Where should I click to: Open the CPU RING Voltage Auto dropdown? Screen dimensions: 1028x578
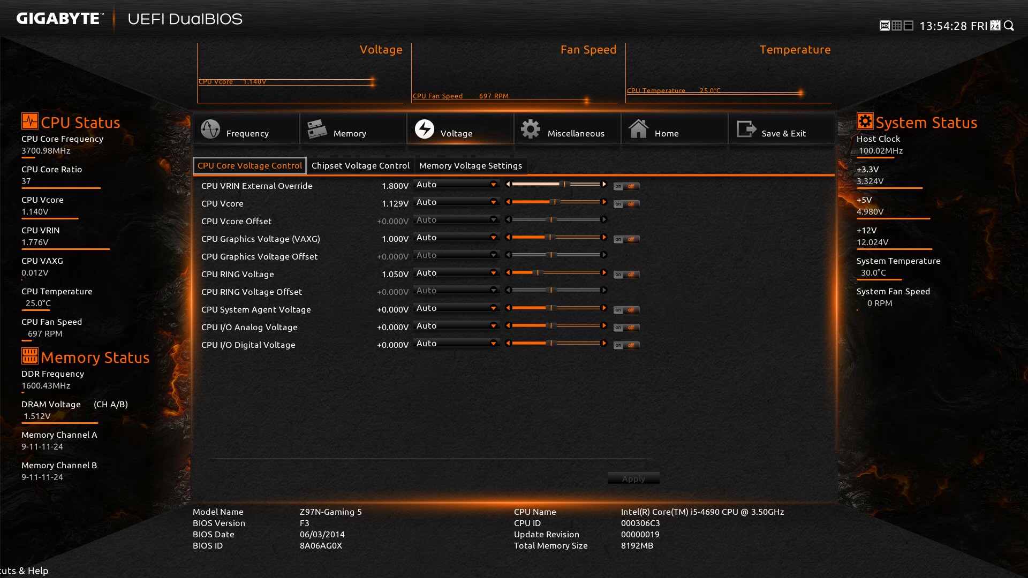(456, 272)
